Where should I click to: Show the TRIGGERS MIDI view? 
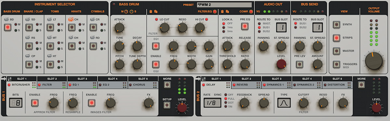pos(337,64)
